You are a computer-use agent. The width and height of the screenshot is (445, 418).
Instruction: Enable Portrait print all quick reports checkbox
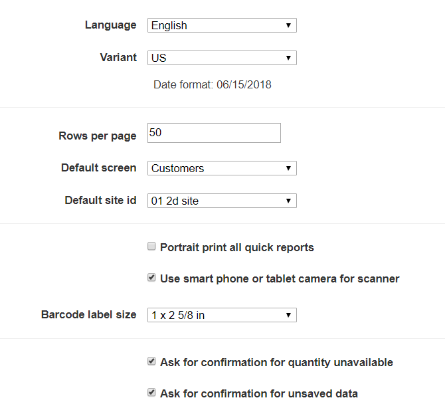click(x=151, y=246)
